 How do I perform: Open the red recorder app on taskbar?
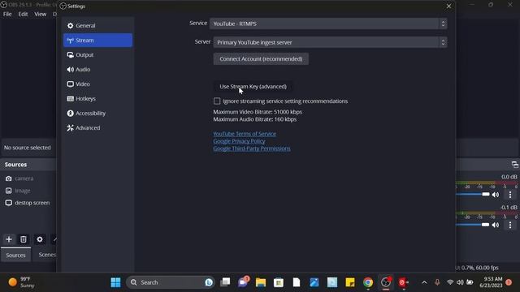403,282
